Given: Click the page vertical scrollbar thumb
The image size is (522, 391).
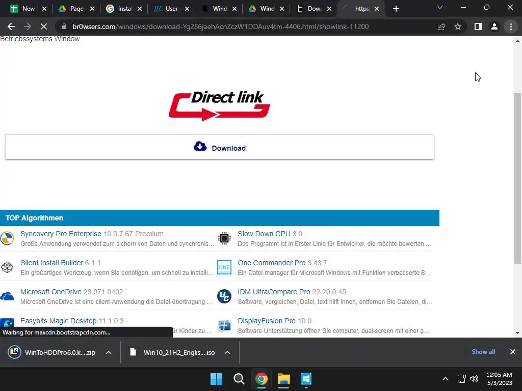Looking at the screenshot, I should tap(518, 178).
